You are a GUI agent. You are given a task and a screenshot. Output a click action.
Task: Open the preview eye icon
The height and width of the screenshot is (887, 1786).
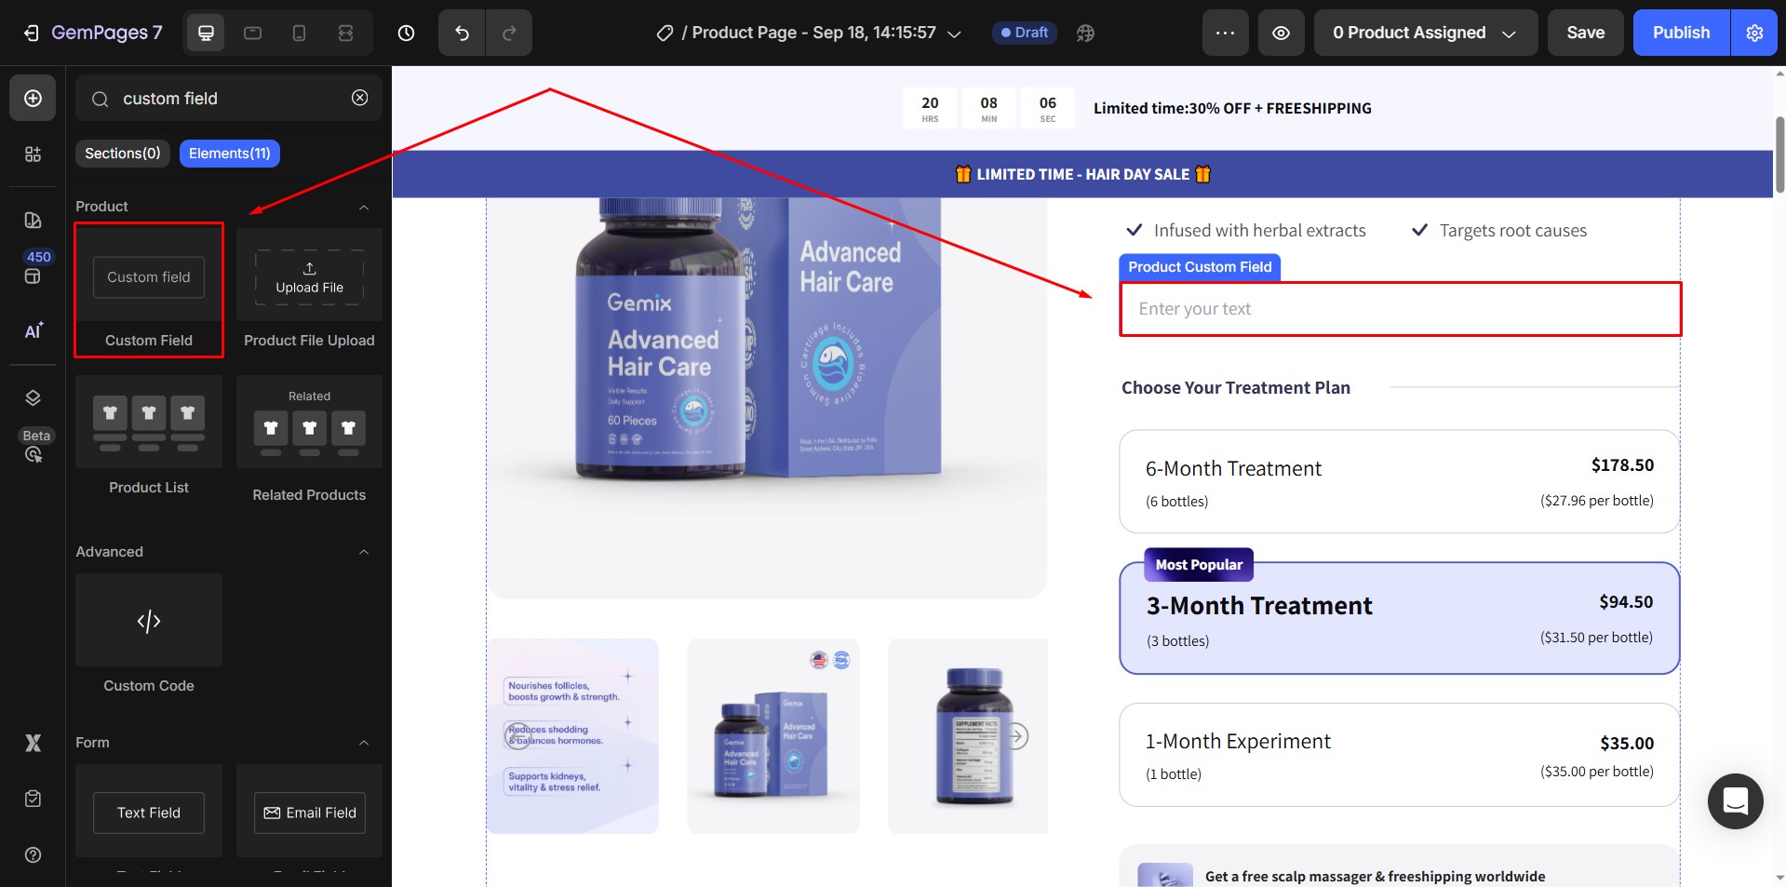(x=1281, y=33)
